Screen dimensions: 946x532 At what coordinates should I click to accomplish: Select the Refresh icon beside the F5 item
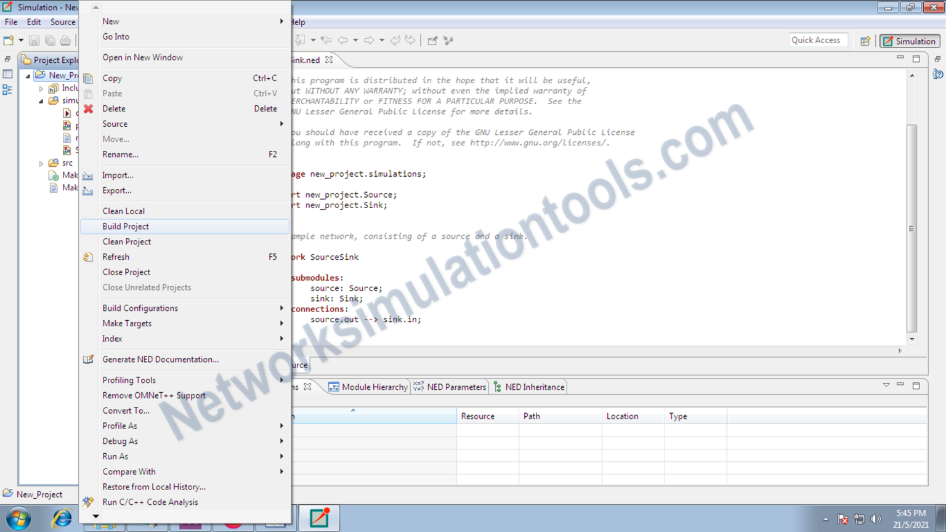pyautogui.click(x=88, y=257)
